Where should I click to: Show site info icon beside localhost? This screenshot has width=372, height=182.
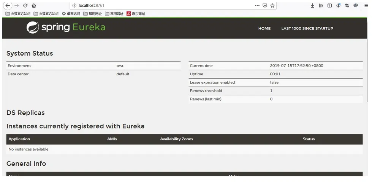tap(74, 5)
